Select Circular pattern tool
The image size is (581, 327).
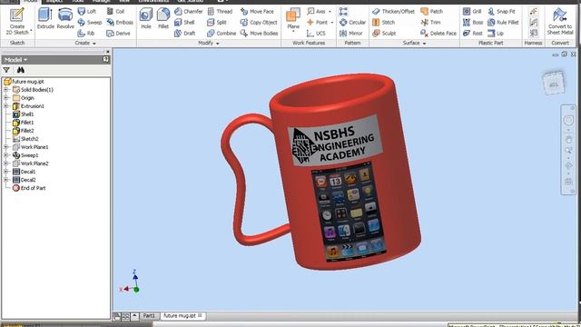pyautogui.click(x=353, y=22)
